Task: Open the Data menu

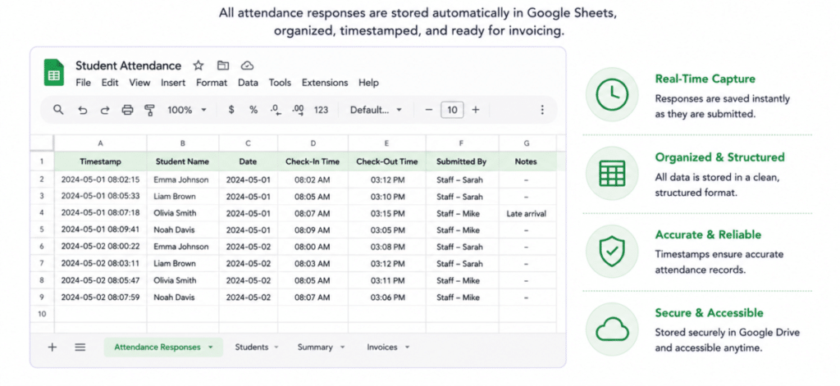Action: 248,83
